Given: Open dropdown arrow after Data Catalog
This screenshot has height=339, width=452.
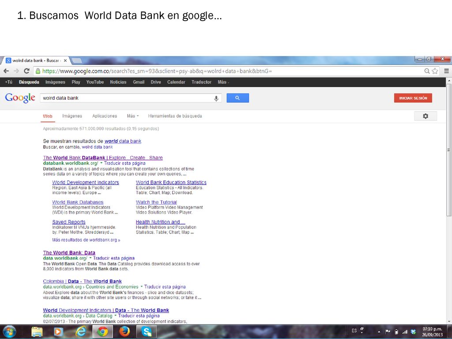Looking at the screenshot, I should [115, 315].
